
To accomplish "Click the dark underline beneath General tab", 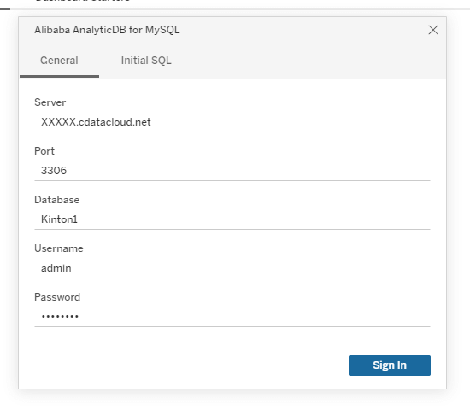I will 59,76.
